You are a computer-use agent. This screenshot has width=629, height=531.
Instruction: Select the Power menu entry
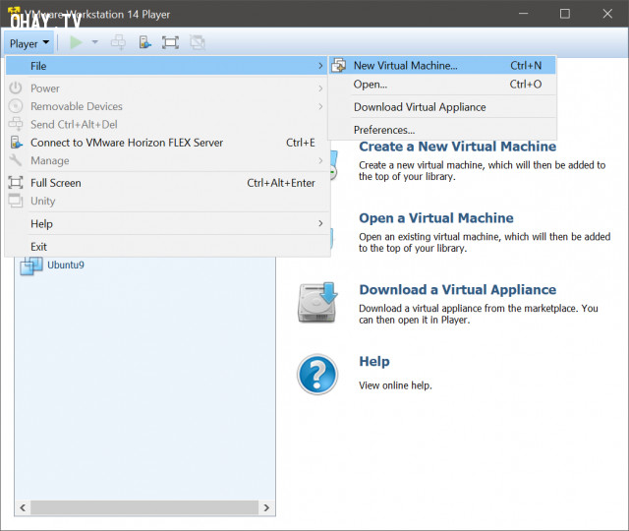coord(166,88)
